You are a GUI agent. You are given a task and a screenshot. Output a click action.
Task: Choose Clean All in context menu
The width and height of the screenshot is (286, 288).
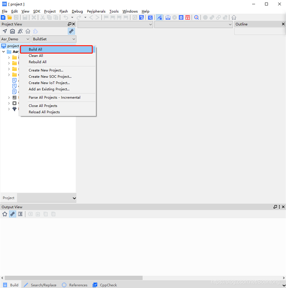click(x=58, y=56)
